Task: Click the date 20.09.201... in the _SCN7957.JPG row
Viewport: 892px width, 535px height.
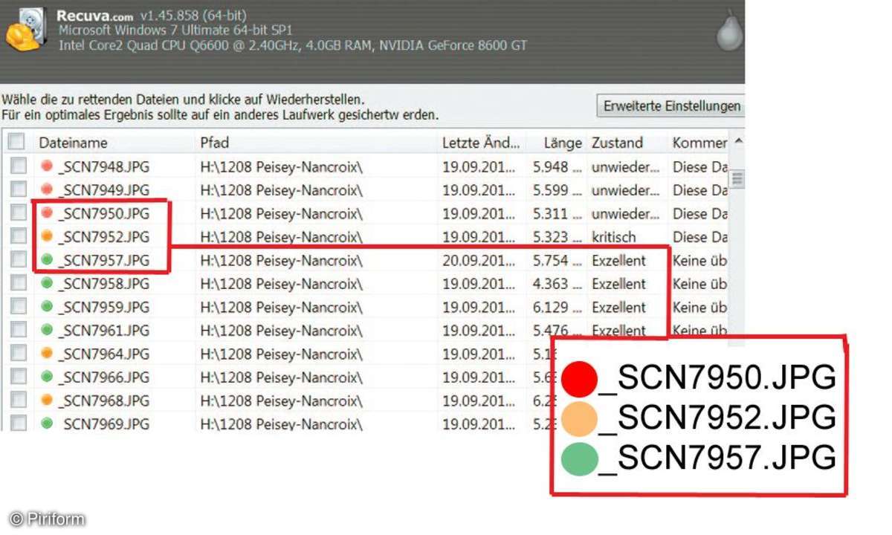Action: [x=478, y=261]
